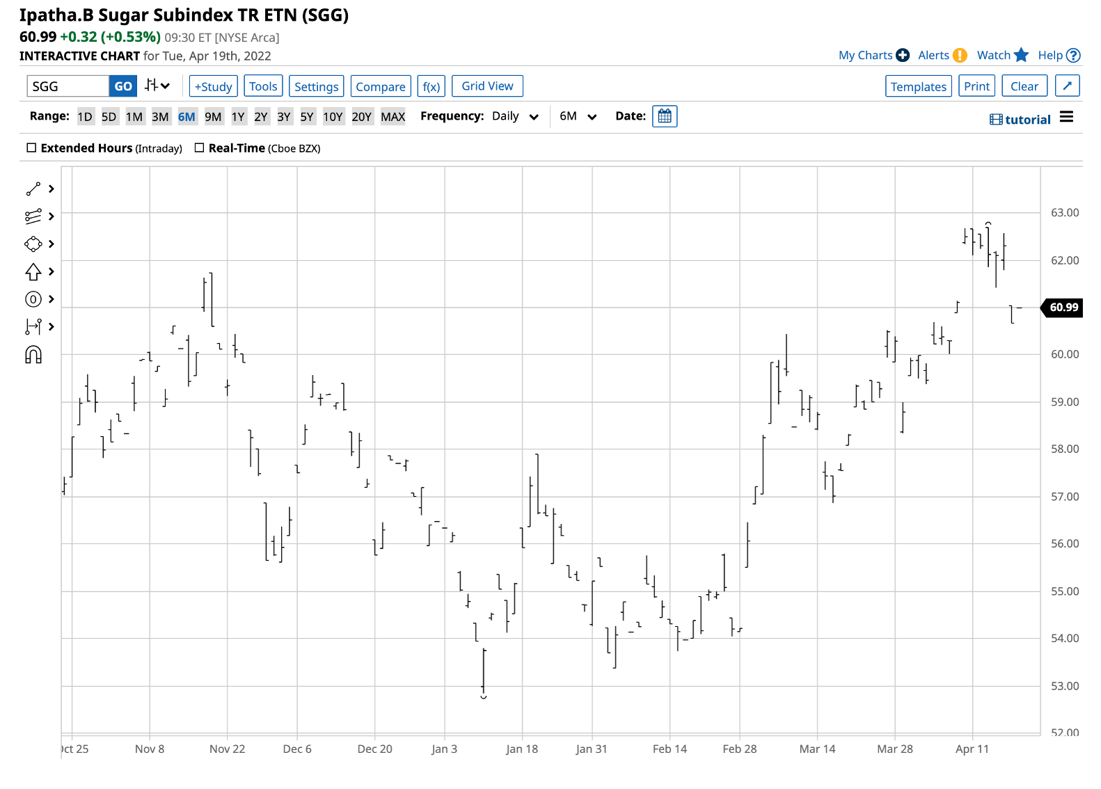
Task: Expand the measure tool submenu arrow
Action: tap(51, 326)
